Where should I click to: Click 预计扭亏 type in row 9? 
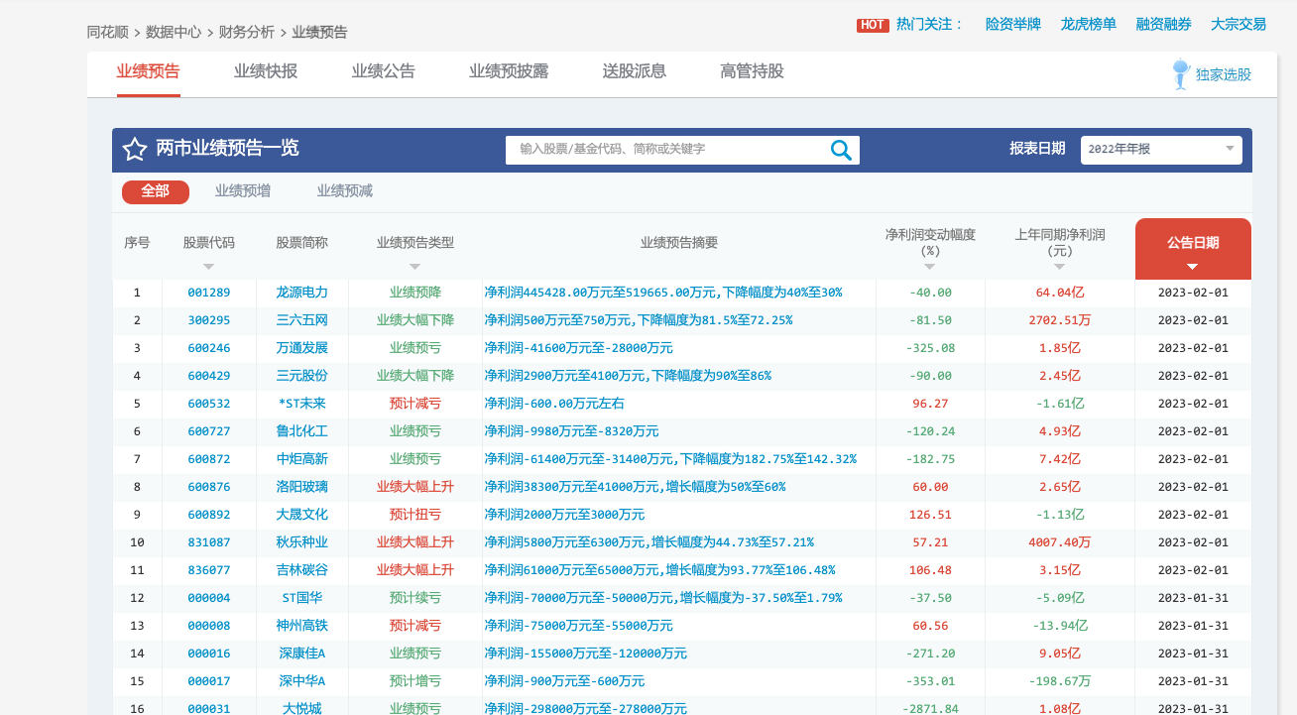(415, 515)
